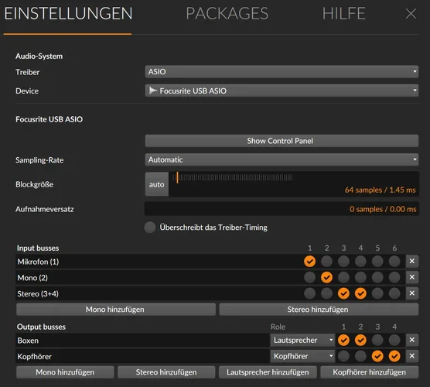Open the Sampling-Rate Automatic dropdown
The height and width of the screenshot is (387, 430).
point(282,159)
